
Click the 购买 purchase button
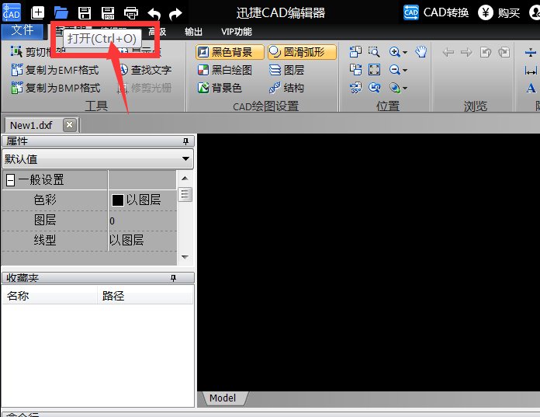click(499, 12)
